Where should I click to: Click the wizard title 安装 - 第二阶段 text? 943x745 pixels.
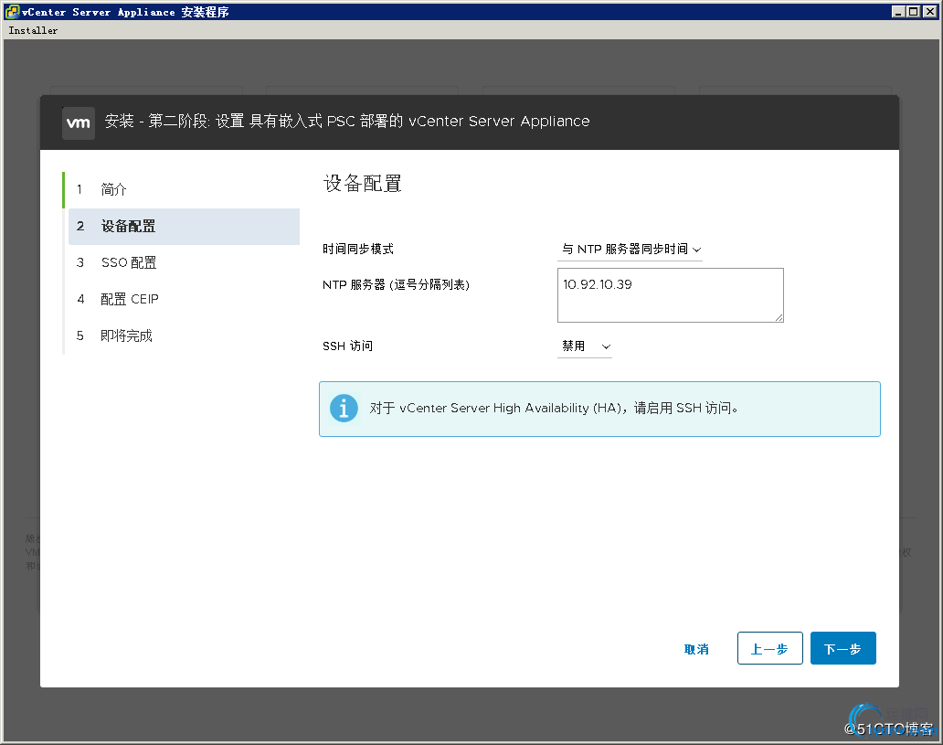coord(347,121)
